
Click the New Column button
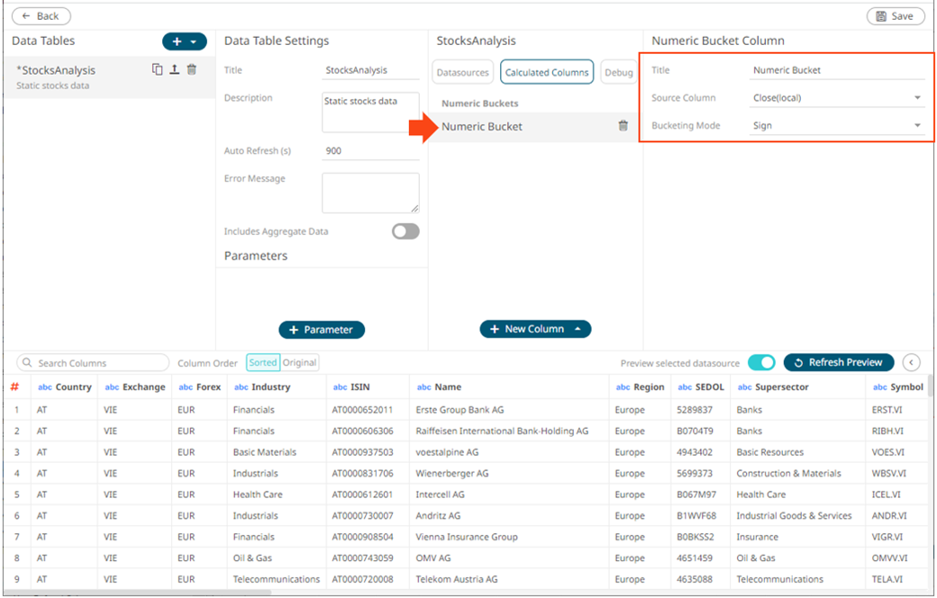point(534,329)
